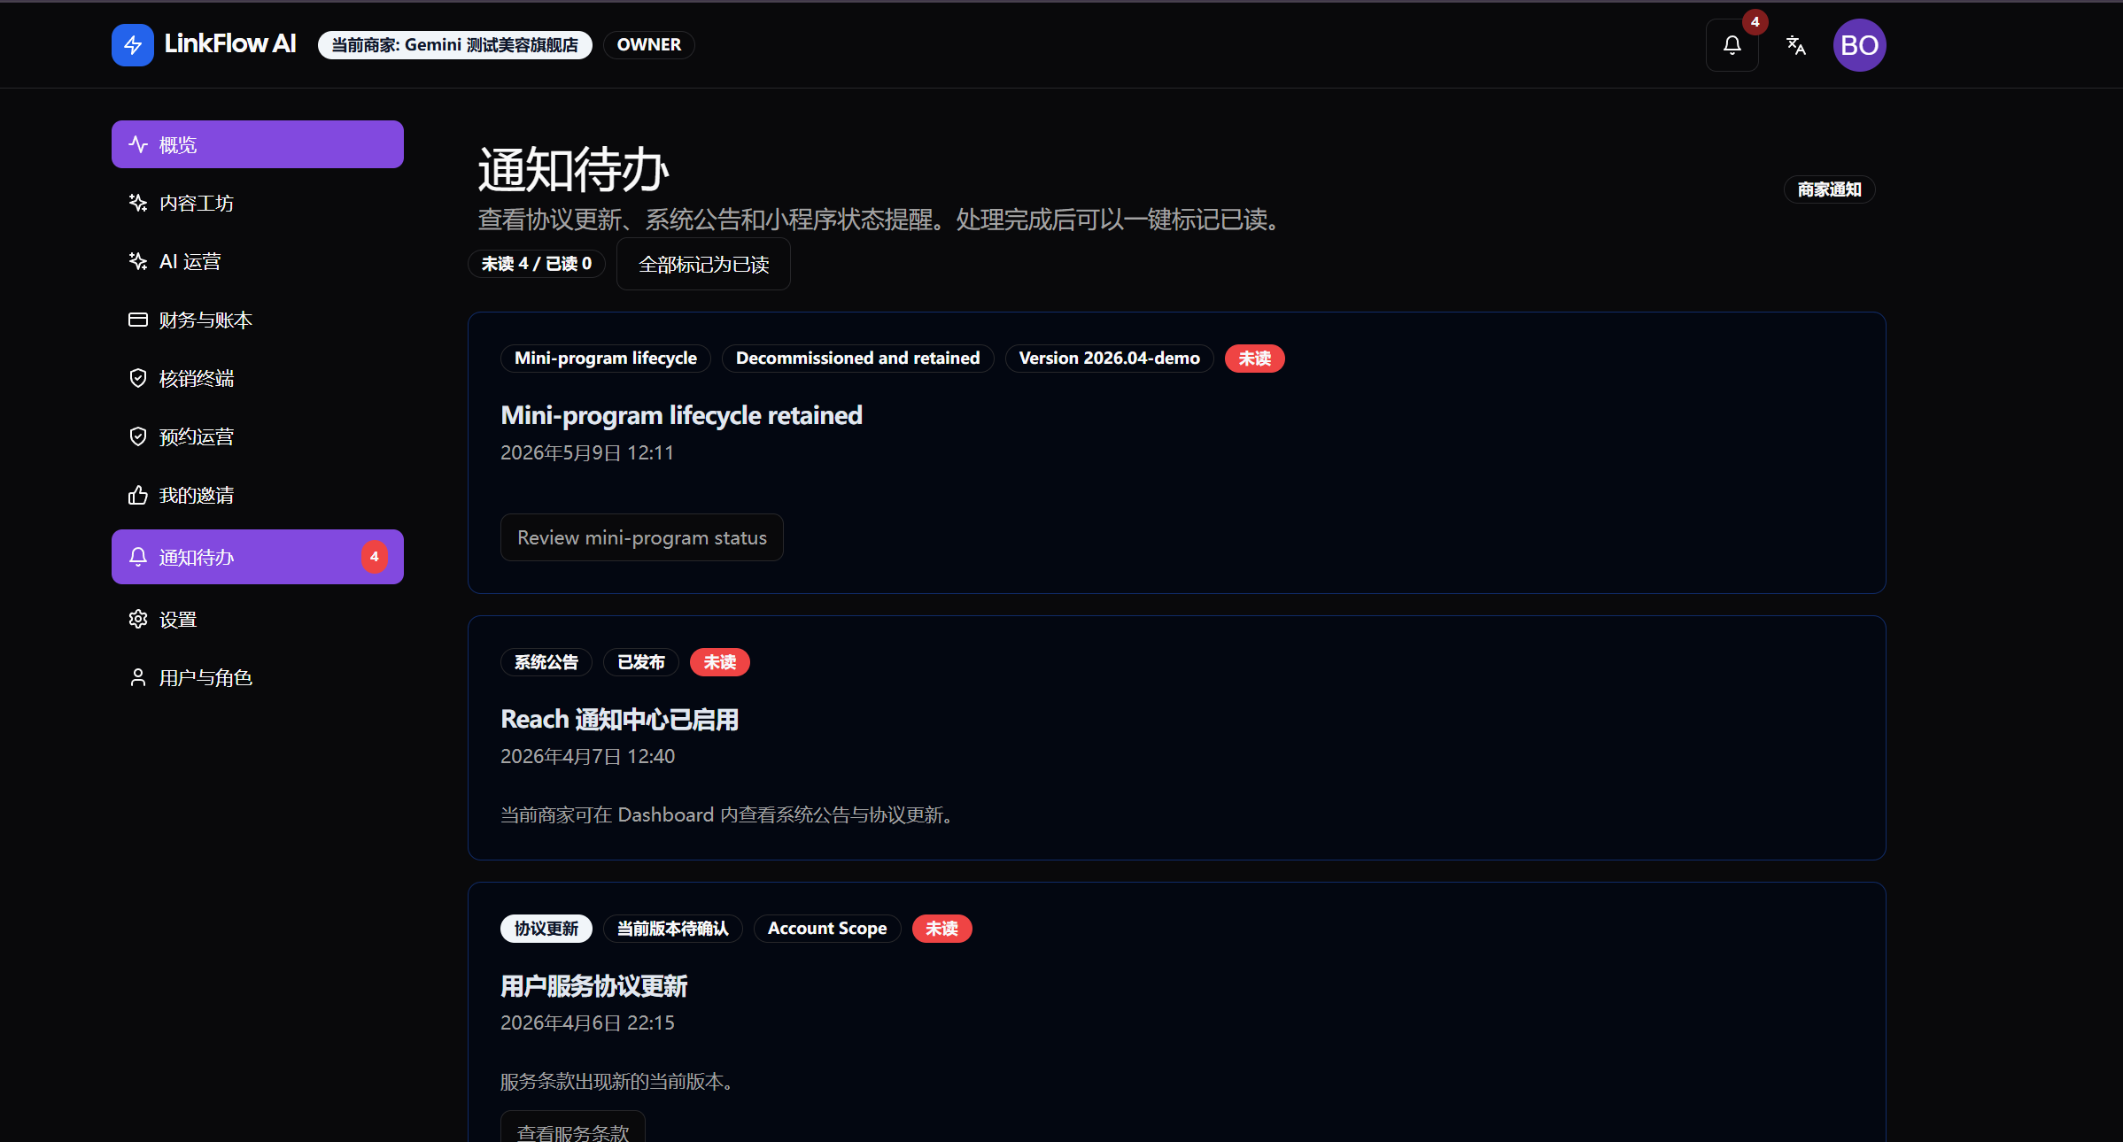Open the notification bell in header

point(1732,45)
